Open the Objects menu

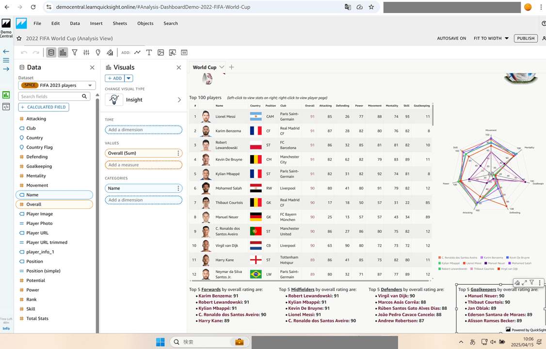(x=145, y=23)
